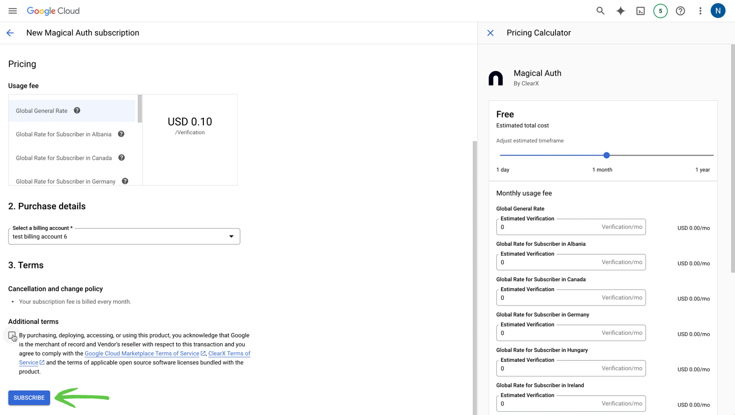Open the main navigation hamburger menu

coord(13,11)
